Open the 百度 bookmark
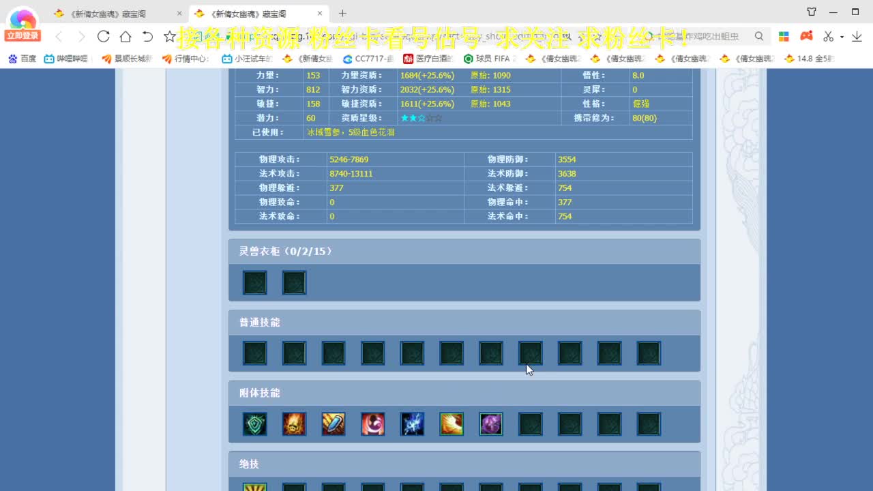This screenshot has width=873, height=491. click(22, 59)
